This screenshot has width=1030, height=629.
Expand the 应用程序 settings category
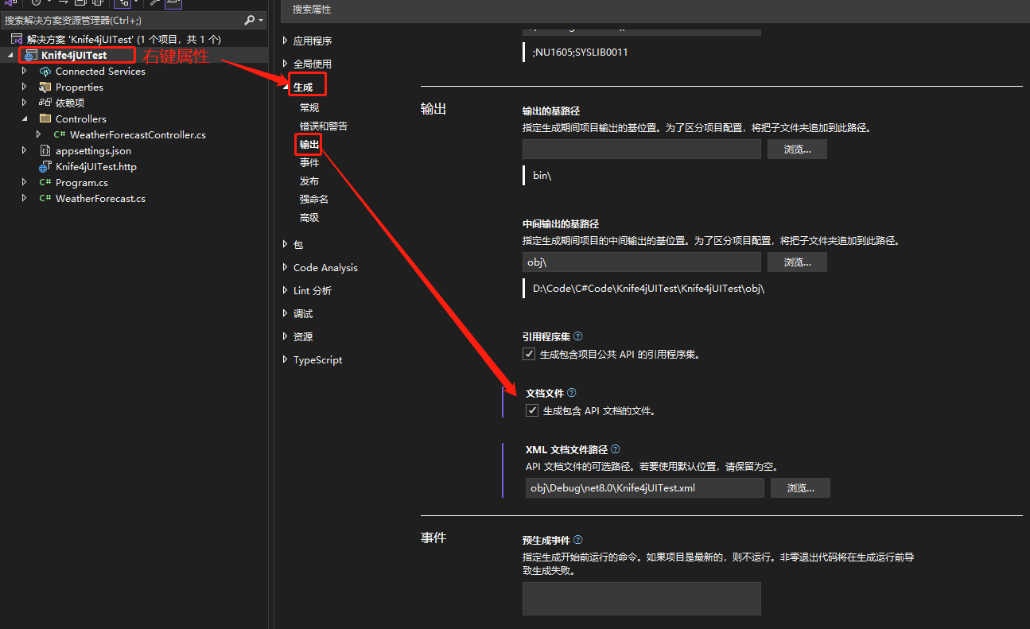[x=286, y=41]
